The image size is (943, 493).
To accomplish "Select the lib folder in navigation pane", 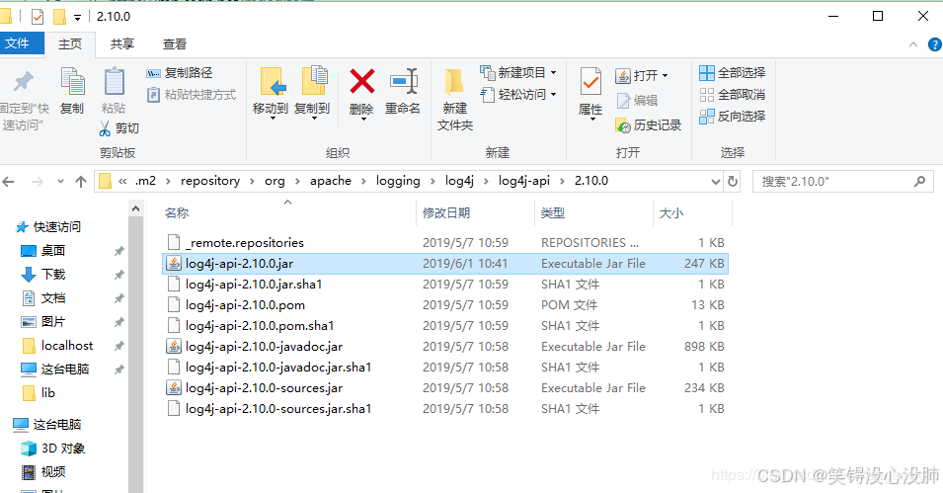I will (39, 393).
